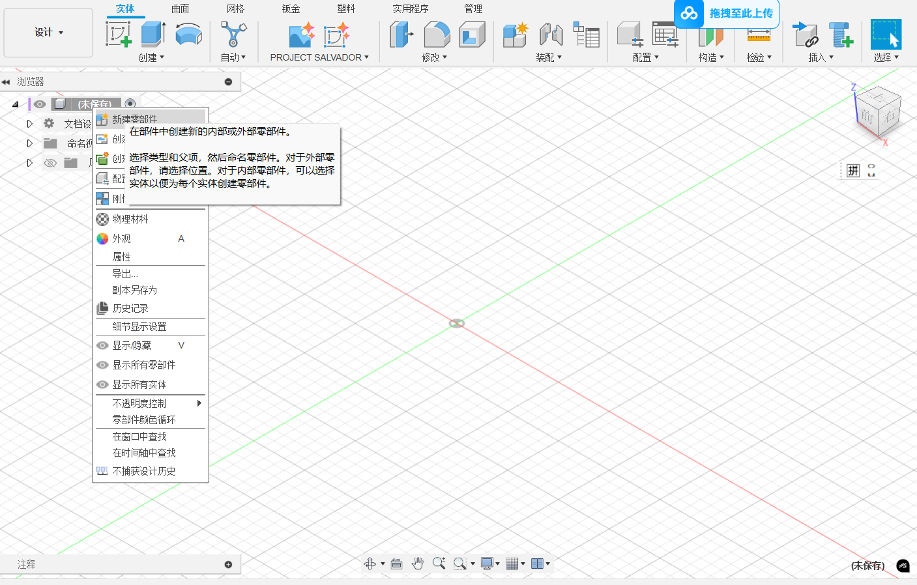Click the Configure model icon
This screenshot has height=585, width=917.
tap(630, 35)
